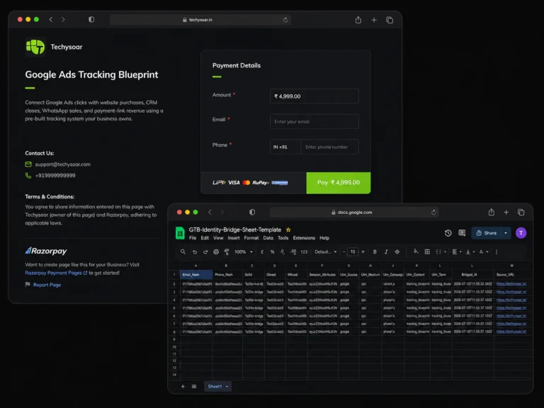
Task: Open the comments icon in Sheets
Action: pyautogui.click(x=462, y=233)
